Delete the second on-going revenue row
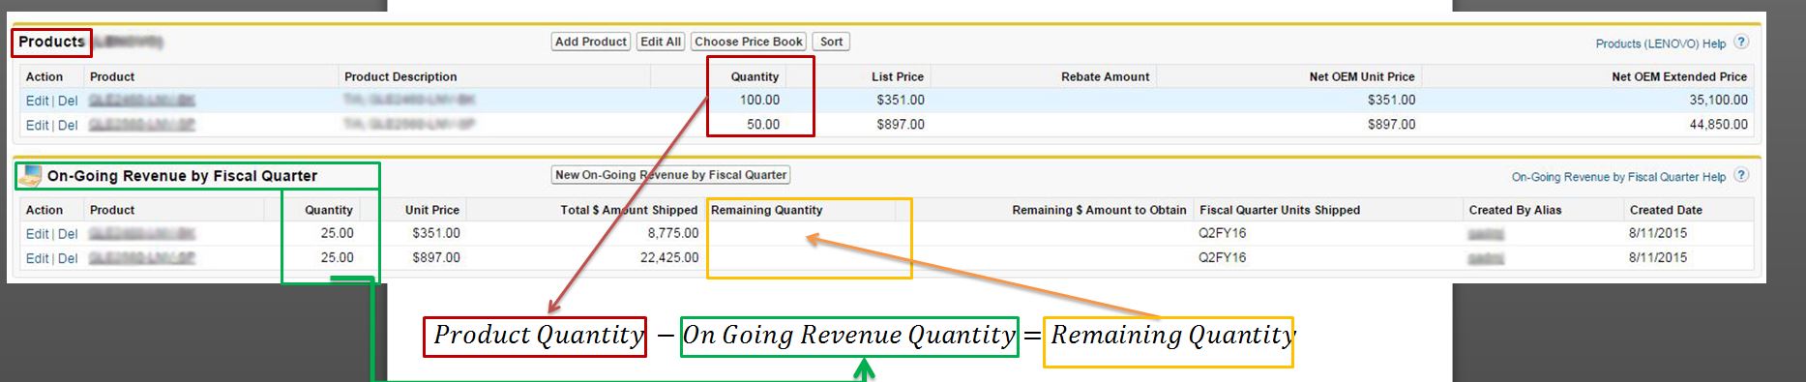 click(68, 259)
